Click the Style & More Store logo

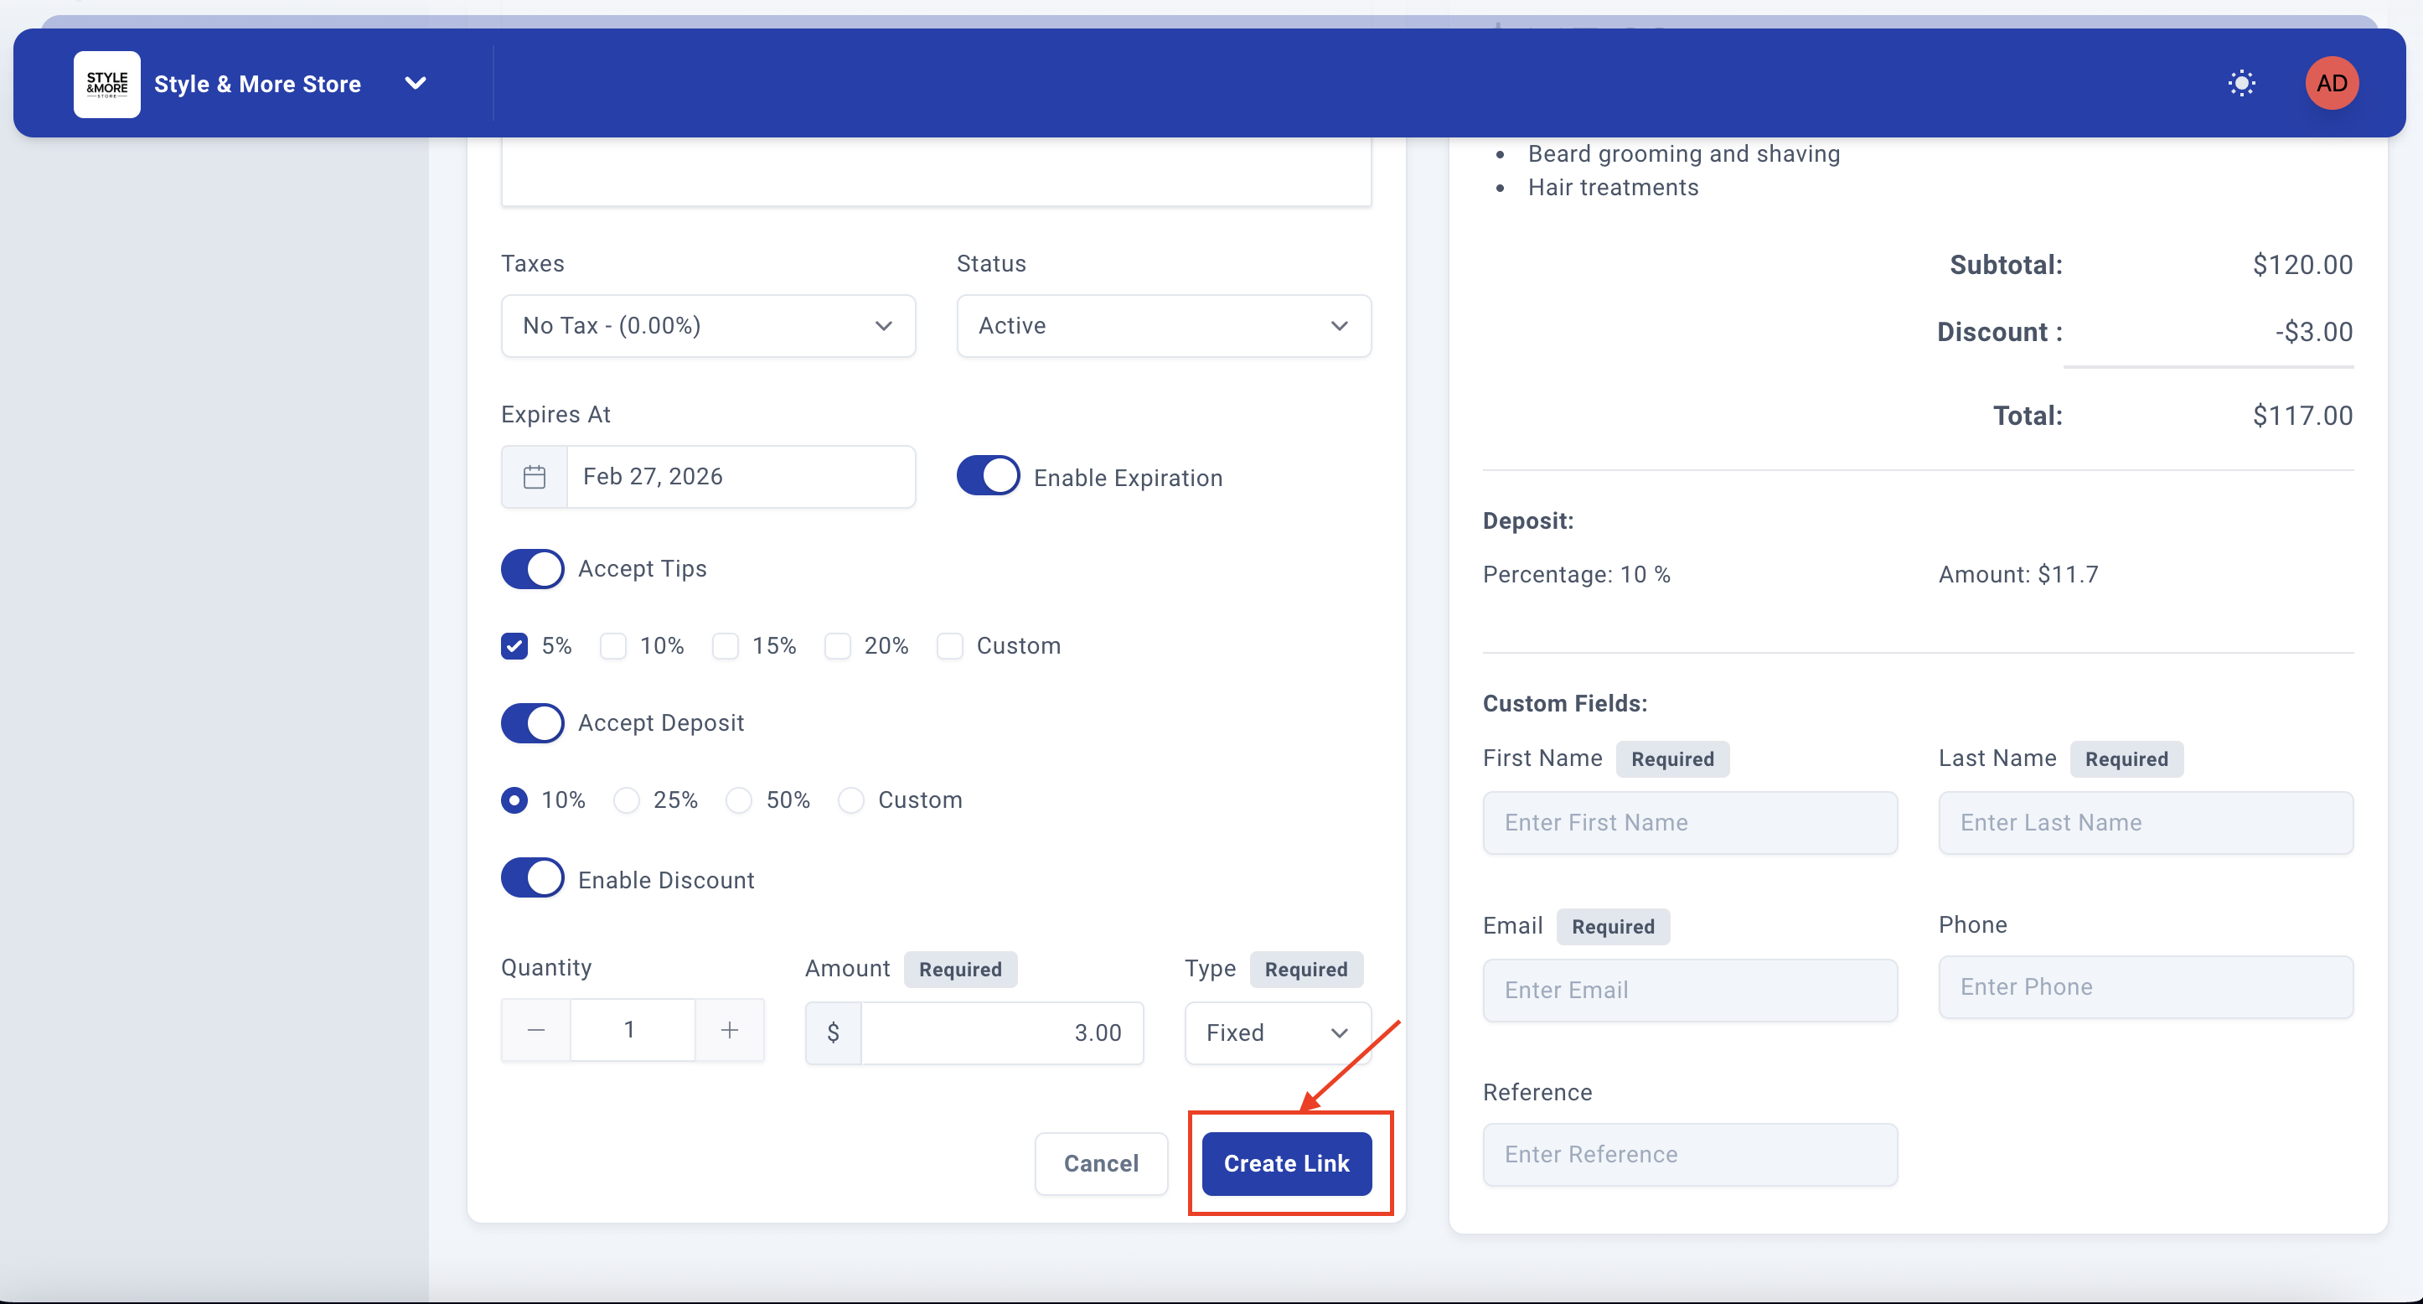point(106,84)
